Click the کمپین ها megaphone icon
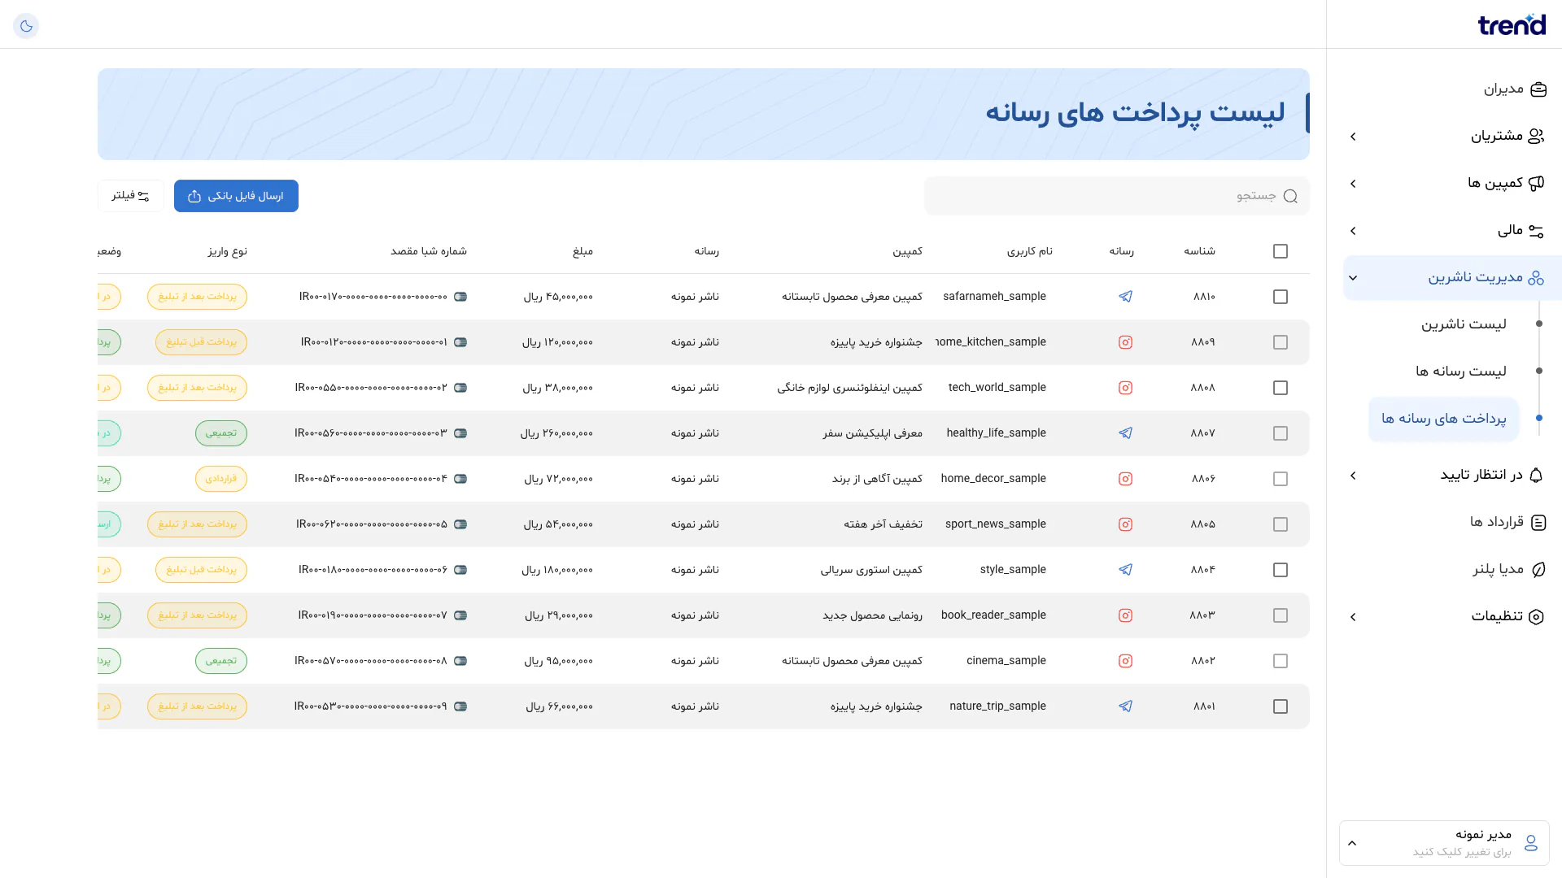This screenshot has width=1562, height=878. [1536, 183]
